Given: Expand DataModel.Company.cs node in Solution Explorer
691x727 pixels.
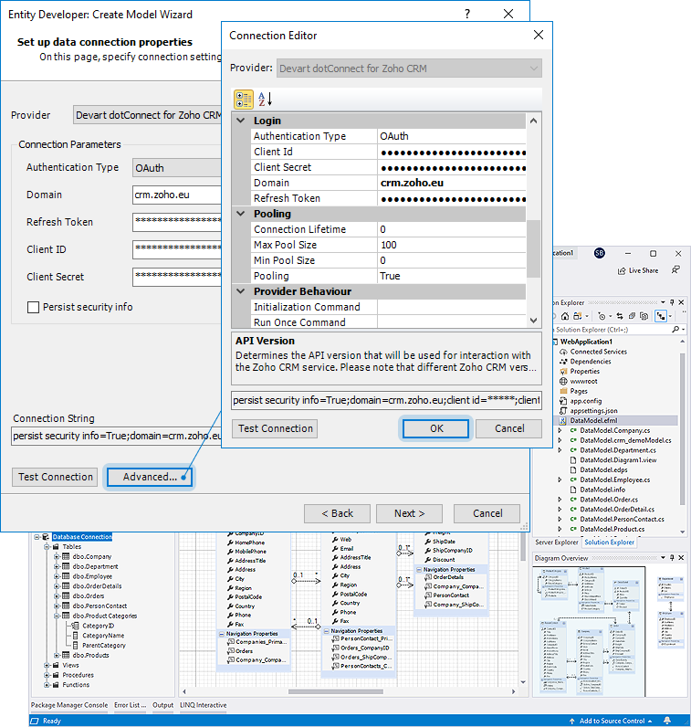Looking at the screenshot, I should 560,430.
